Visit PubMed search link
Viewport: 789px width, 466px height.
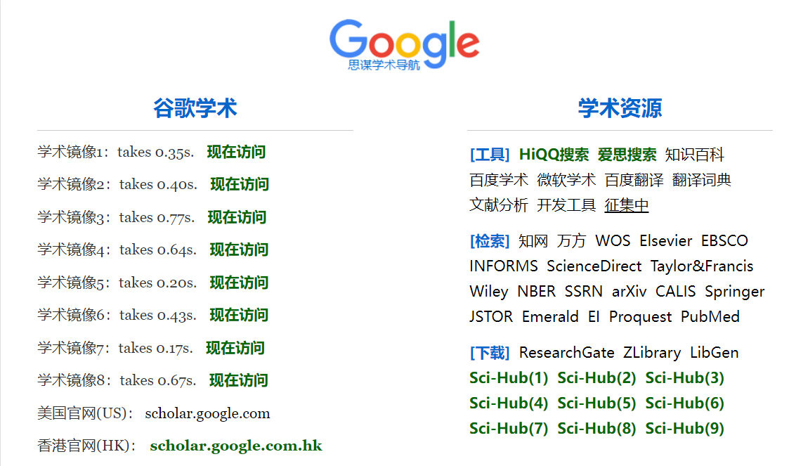pos(710,317)
